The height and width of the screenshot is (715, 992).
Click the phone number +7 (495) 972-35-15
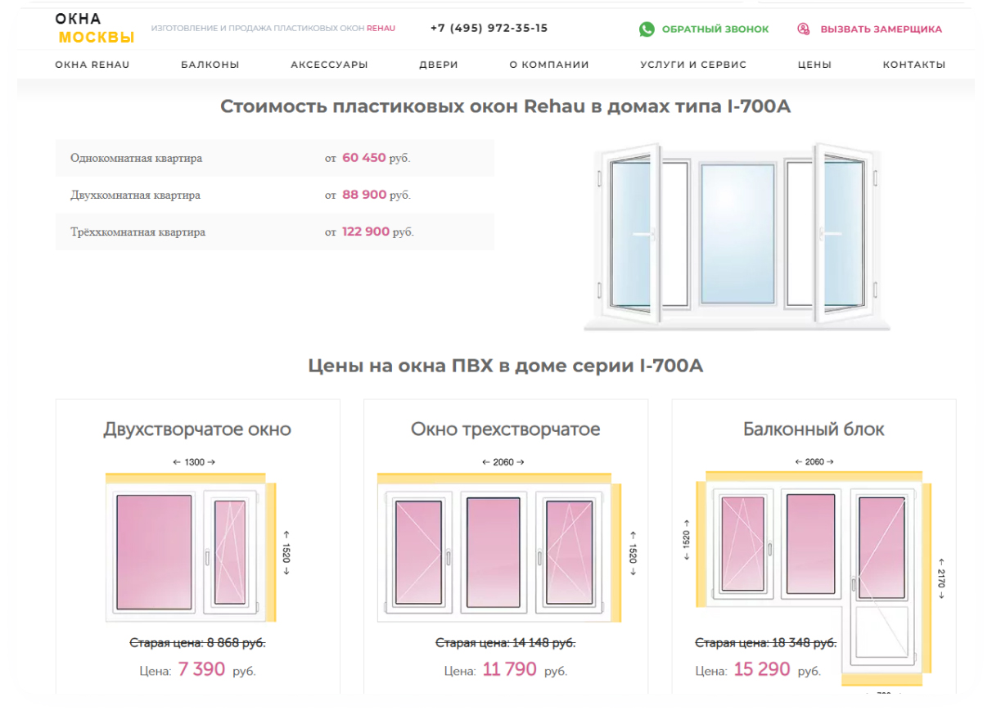coord(488,27)
